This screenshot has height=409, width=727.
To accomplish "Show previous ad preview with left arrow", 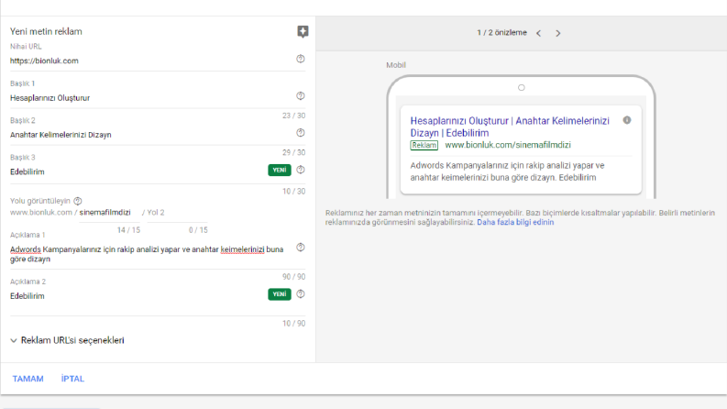I will 539,33.
